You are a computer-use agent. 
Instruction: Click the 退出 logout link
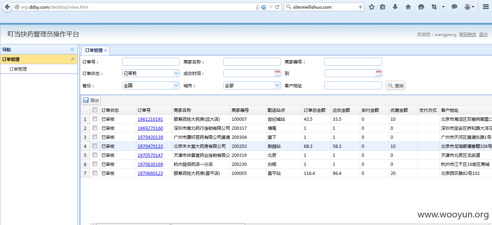coord(483,35)
